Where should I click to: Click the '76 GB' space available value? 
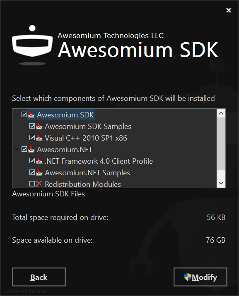click(x=215, y=240)
